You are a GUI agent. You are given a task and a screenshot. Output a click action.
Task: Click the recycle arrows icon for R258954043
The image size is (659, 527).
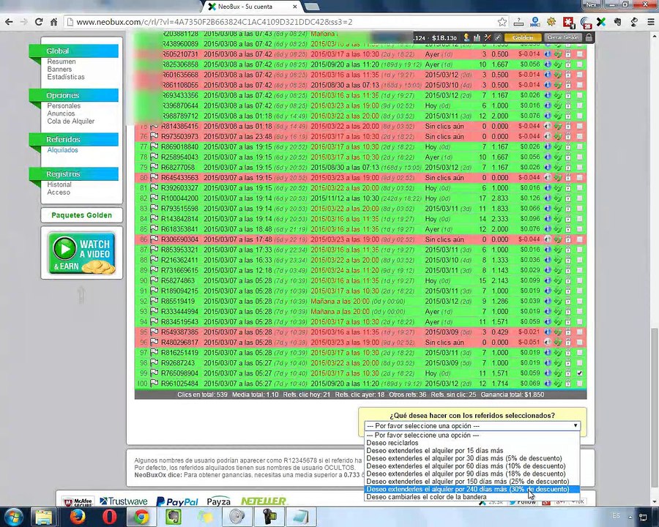click(558, 157)
